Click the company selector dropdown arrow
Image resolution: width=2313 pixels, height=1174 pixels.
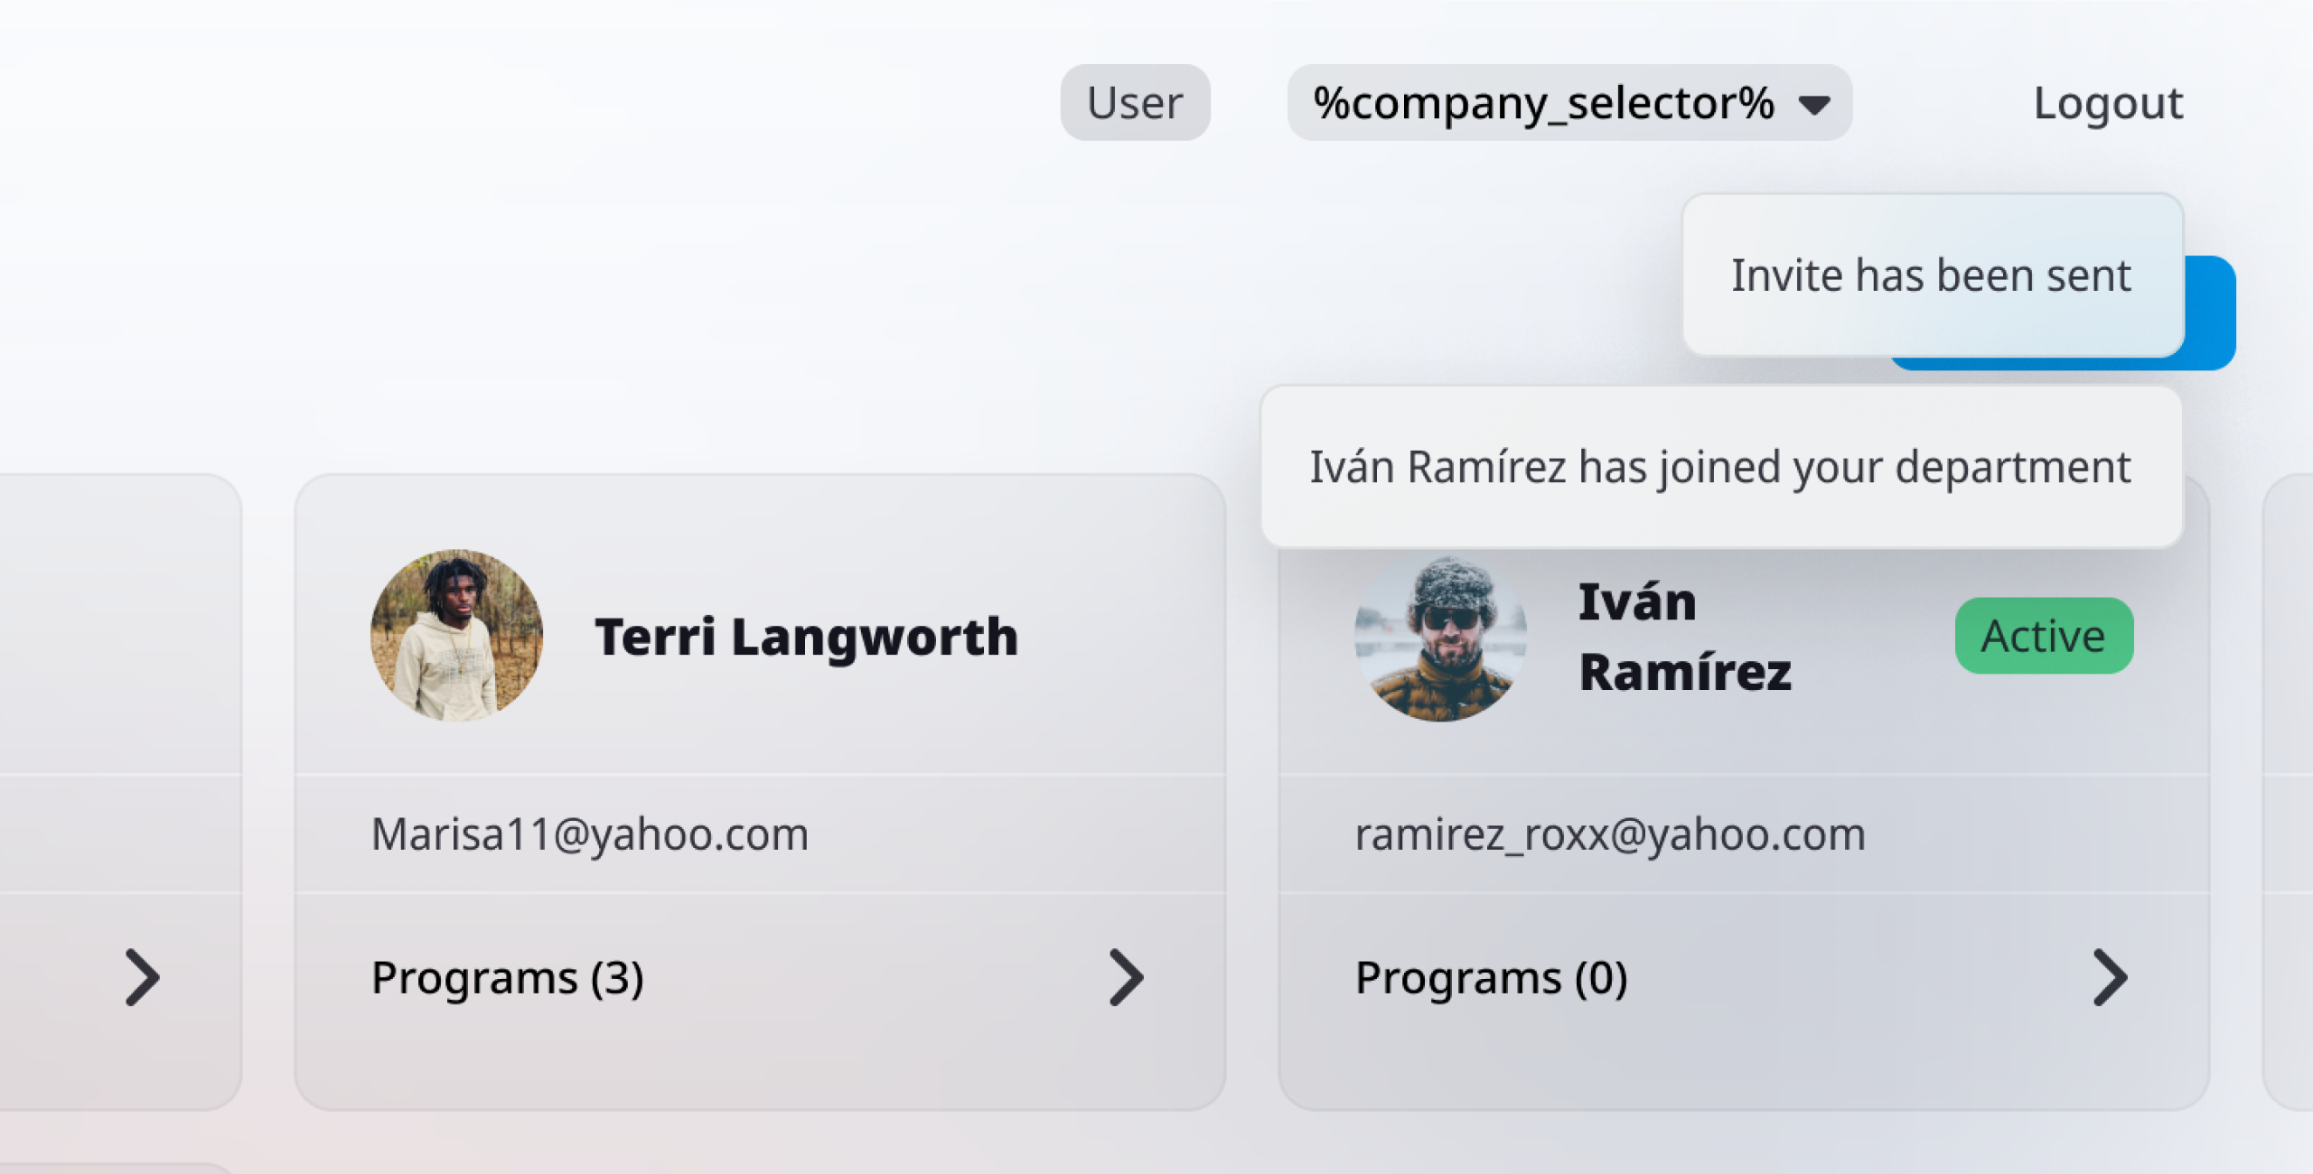[1813, 104]
